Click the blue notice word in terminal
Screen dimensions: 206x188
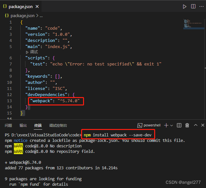(21, 141)
